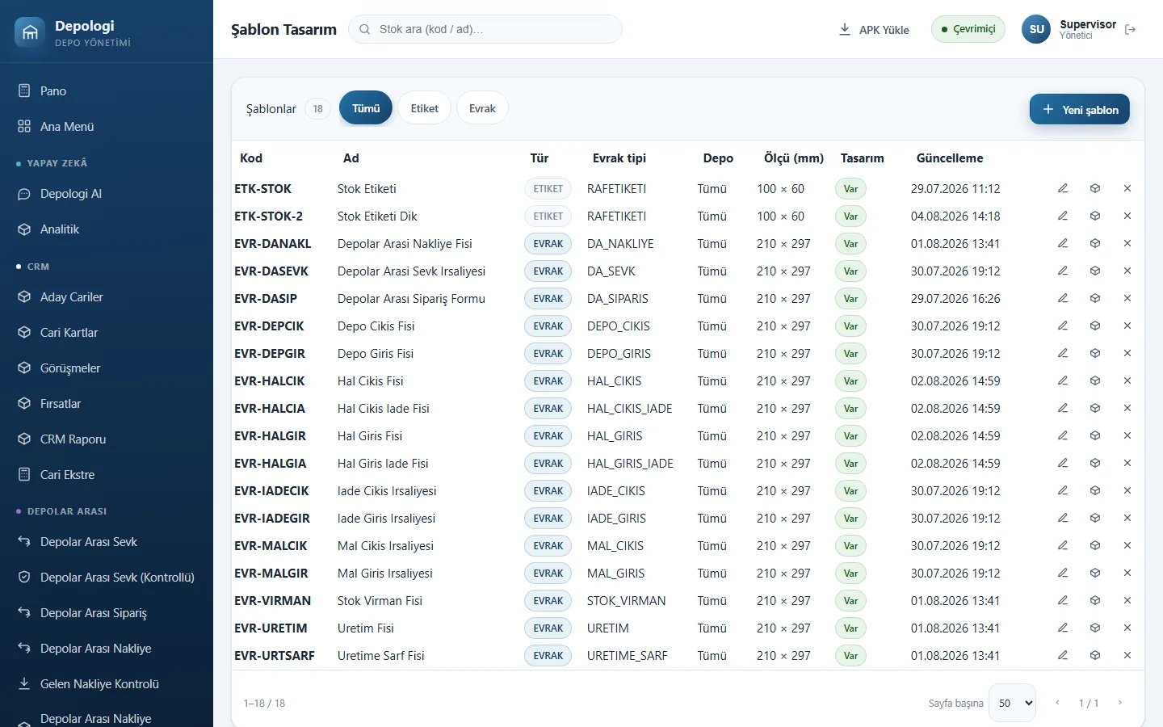This screenshot has width=1163, height=727.
Task: Switch to the Etiket filter tab
Action: coord(424,108)
